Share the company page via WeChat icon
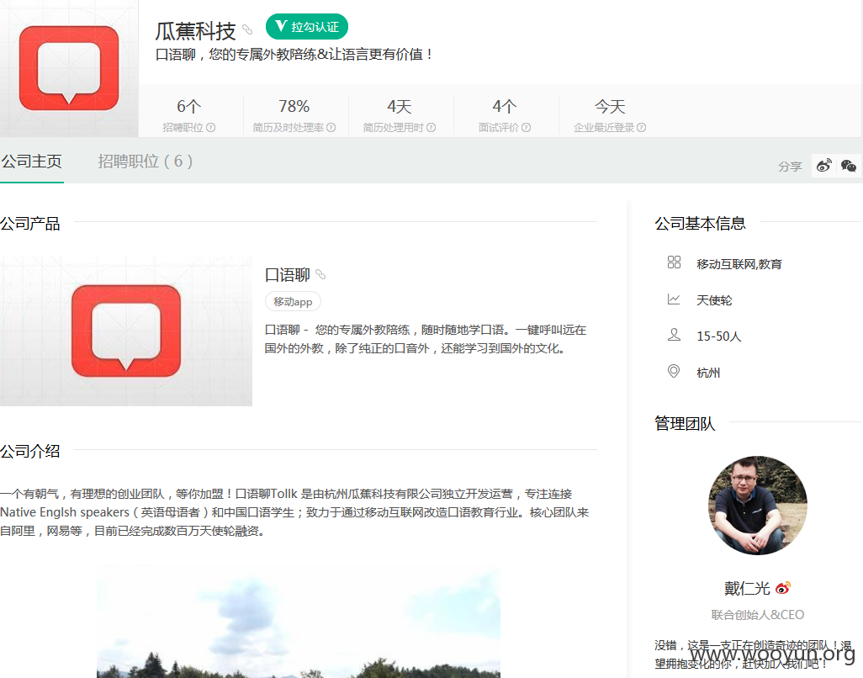The image size is (863, 678). (x=849, y=166)
